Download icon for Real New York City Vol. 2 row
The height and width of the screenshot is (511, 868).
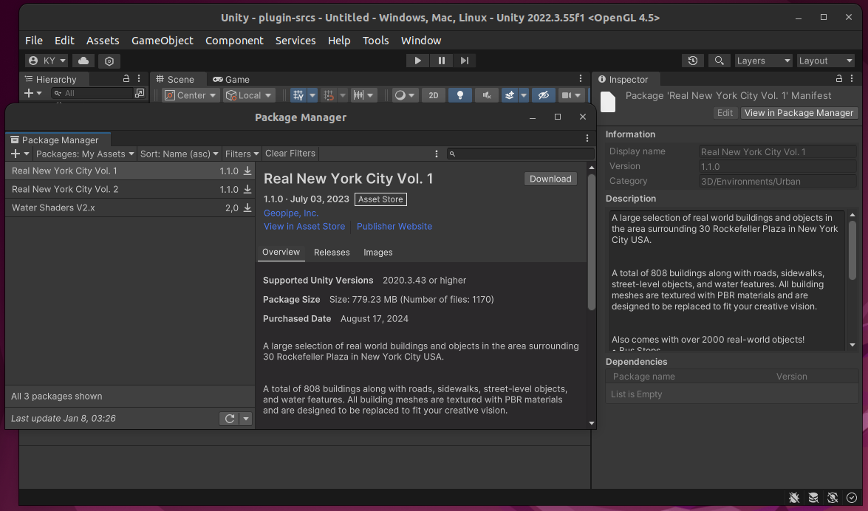pos(247,189)
